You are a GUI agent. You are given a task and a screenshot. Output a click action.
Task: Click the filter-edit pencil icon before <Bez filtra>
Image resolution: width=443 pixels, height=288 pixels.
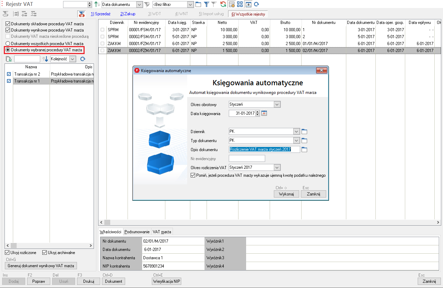[x=147, y=5]
